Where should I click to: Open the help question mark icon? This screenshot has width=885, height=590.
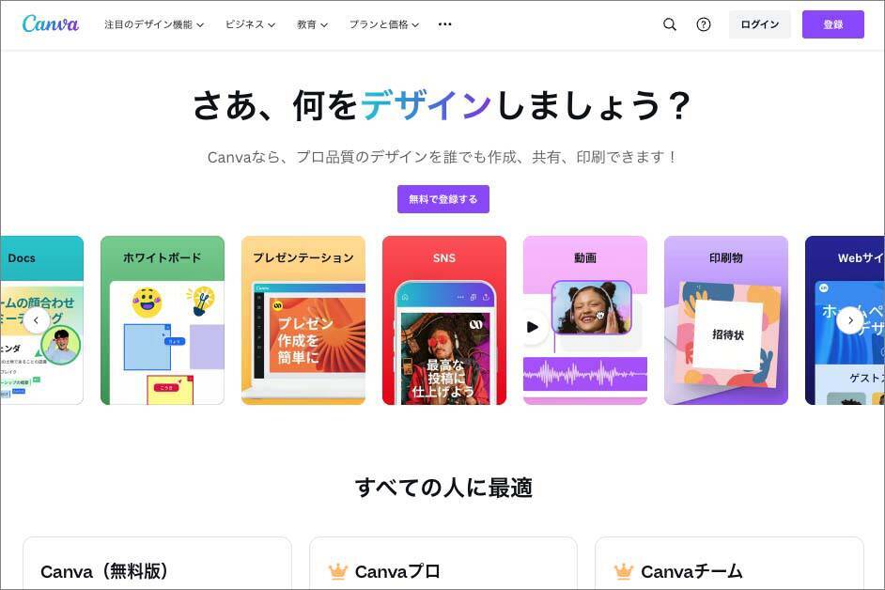704,24
